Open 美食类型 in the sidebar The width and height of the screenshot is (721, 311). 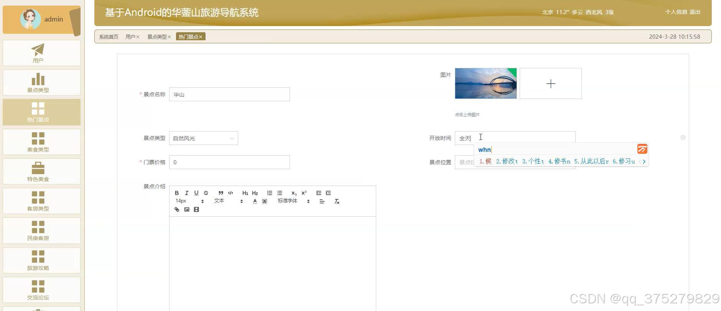click(41, 142)
